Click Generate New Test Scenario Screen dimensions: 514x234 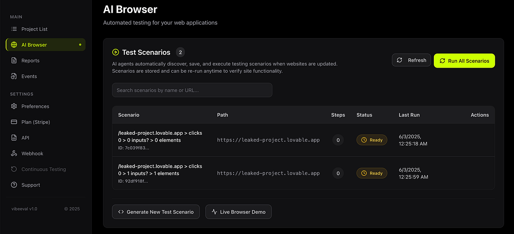point(156,212)
